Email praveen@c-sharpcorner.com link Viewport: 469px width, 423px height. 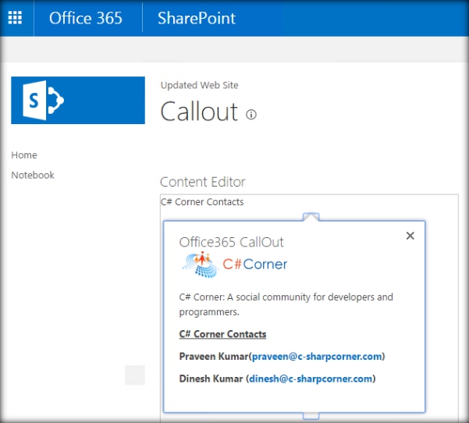tap(317, 357)
